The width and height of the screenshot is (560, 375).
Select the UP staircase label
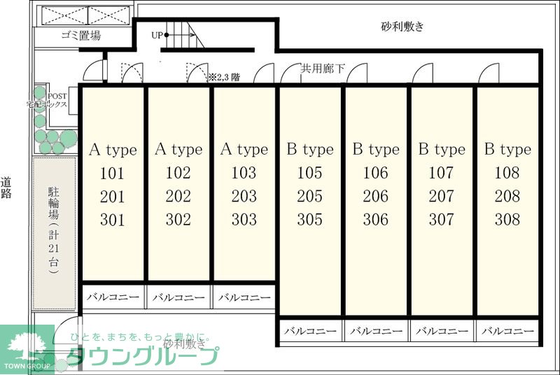coord(157,35)
